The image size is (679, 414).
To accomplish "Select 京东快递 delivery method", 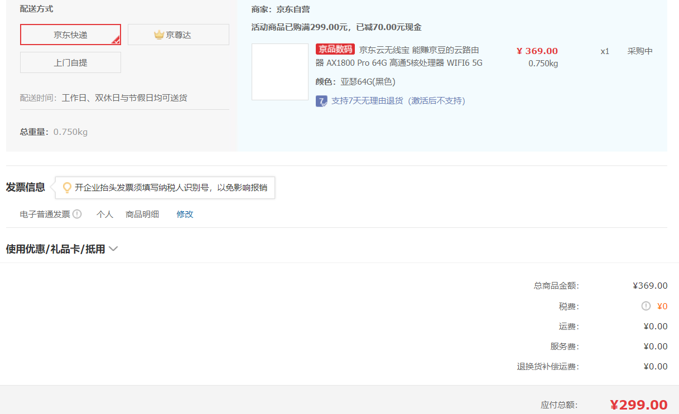I will click(x=70, y=35).
